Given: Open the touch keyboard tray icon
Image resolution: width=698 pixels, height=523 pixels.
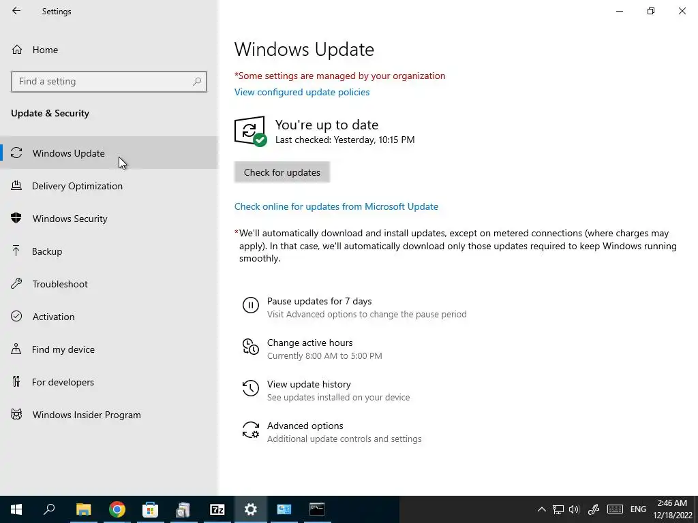Looking at the screenshot, I should pos(615,509).
